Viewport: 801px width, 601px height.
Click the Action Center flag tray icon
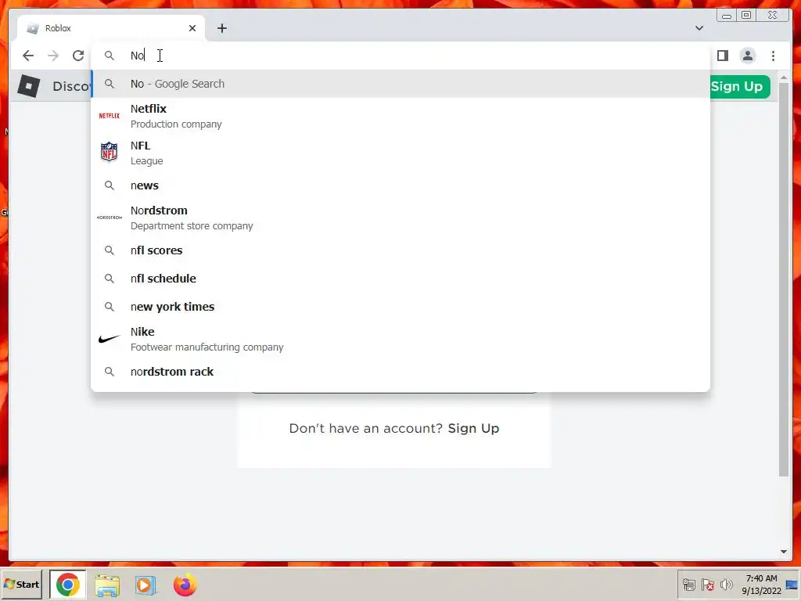tap(707, 585)
